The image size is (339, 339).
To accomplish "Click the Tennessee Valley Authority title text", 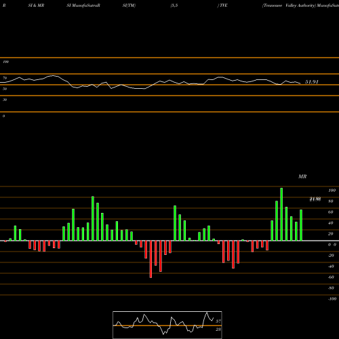I will pyautogui.click(x=289, y=5).
